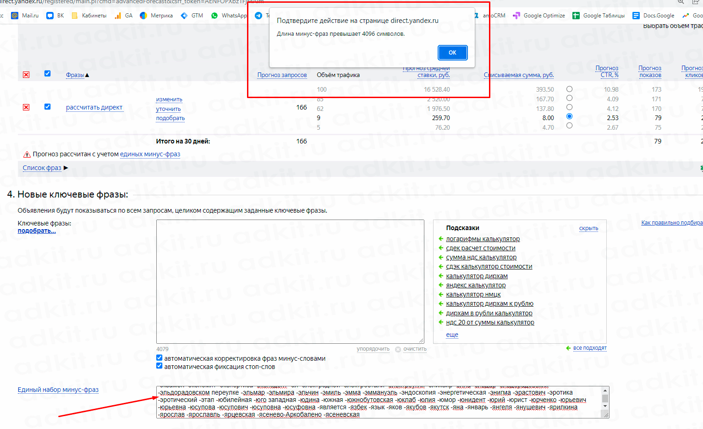This screenshot has height=429, width=703.
Task: Click 'подобрать' in the рассчитать директ row
Action: [x=170, y=118]
